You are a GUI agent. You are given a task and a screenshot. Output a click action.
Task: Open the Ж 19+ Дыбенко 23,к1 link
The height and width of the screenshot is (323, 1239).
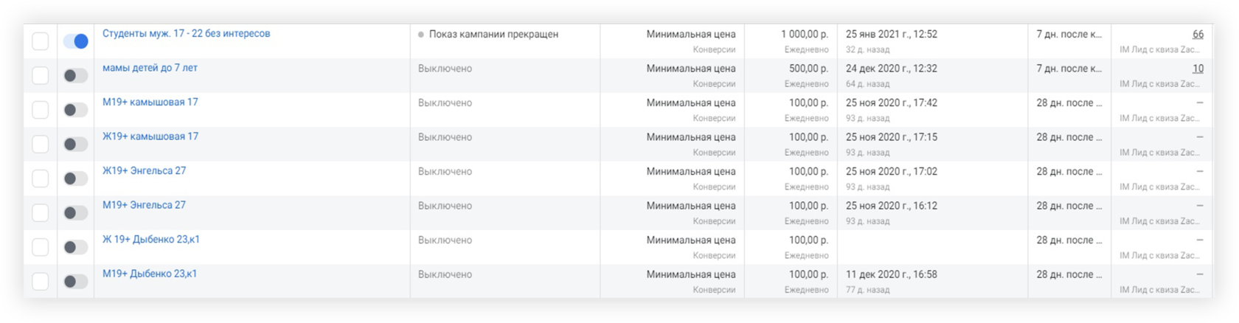coord(150,240)
